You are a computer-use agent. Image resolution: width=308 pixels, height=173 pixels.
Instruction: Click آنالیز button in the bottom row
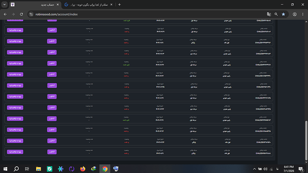[x=52, y=152]
